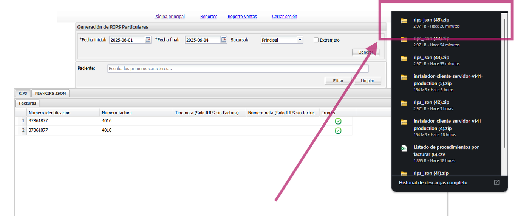
Task: Select the FEV-RIPS JSON tab
Action: click(x=50, y=93)
